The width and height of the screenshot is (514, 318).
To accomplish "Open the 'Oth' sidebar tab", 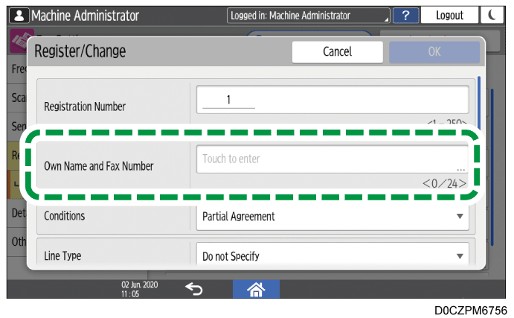I will (16, 241).
